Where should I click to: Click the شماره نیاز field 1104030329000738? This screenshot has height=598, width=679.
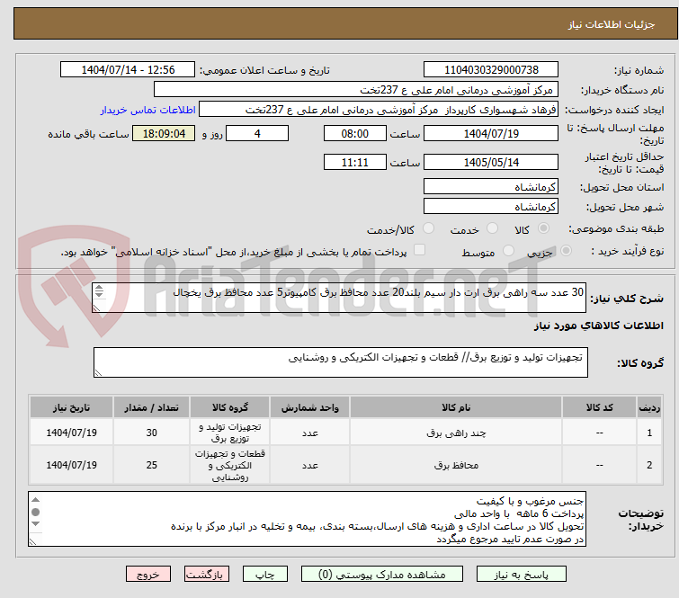[491, 70]
